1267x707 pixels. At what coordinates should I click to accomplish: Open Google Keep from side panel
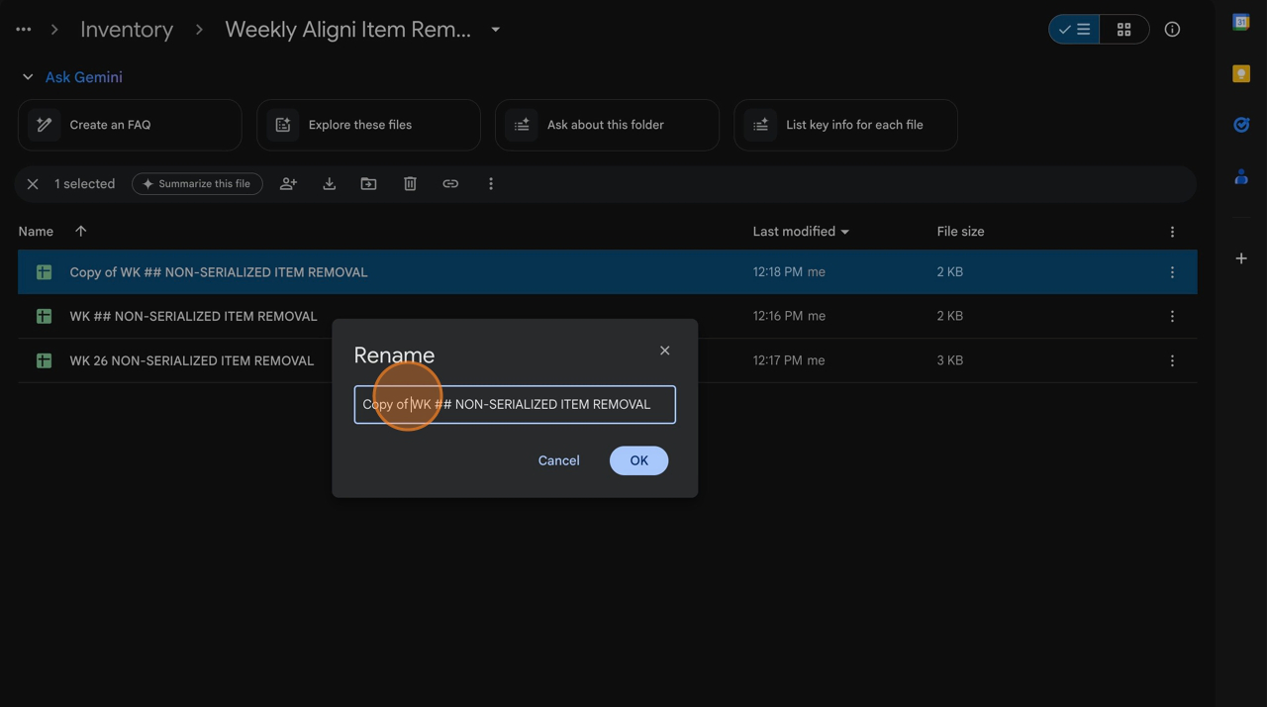[x=1240, y=74]
